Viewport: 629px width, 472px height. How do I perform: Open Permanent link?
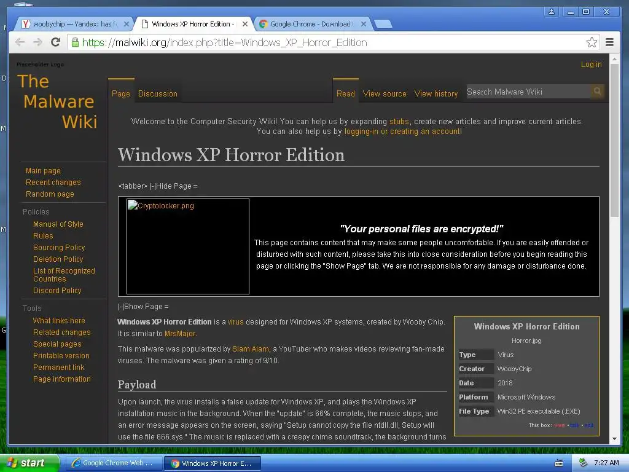point(58,367)
